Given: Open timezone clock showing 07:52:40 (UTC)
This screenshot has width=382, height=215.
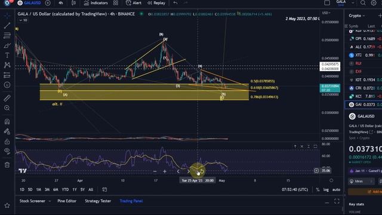Looking at the screenshot, I should pyautogui.click(x=295, y=189).
